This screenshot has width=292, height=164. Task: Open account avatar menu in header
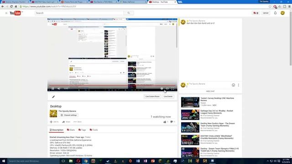click(282, 13)
